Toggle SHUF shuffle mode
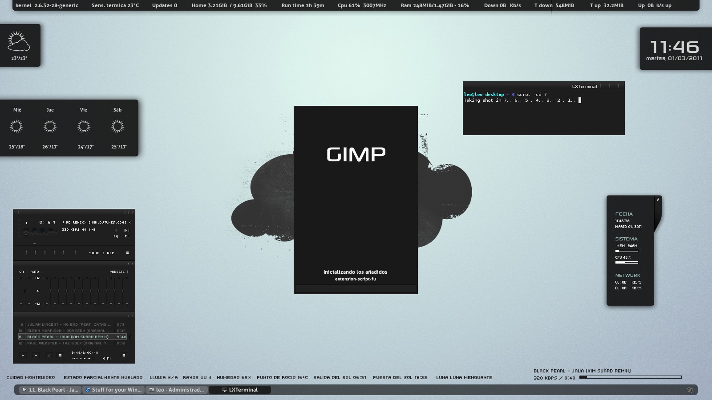The width and height of the screenshot is (712, 400). pos(94,253)
